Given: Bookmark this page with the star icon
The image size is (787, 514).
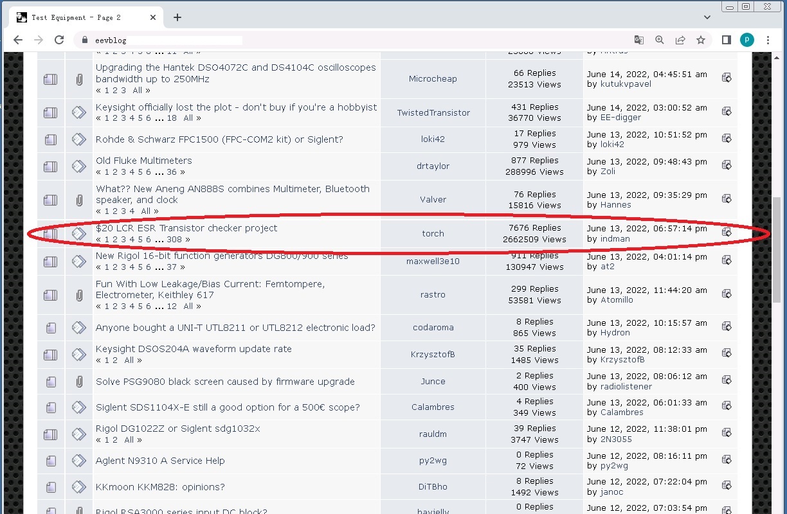Looking at the screenshot, I should tap(700, 40).
